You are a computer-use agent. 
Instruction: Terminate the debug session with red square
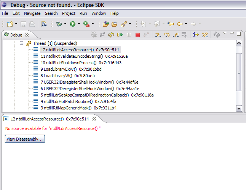tap(137, 35)
